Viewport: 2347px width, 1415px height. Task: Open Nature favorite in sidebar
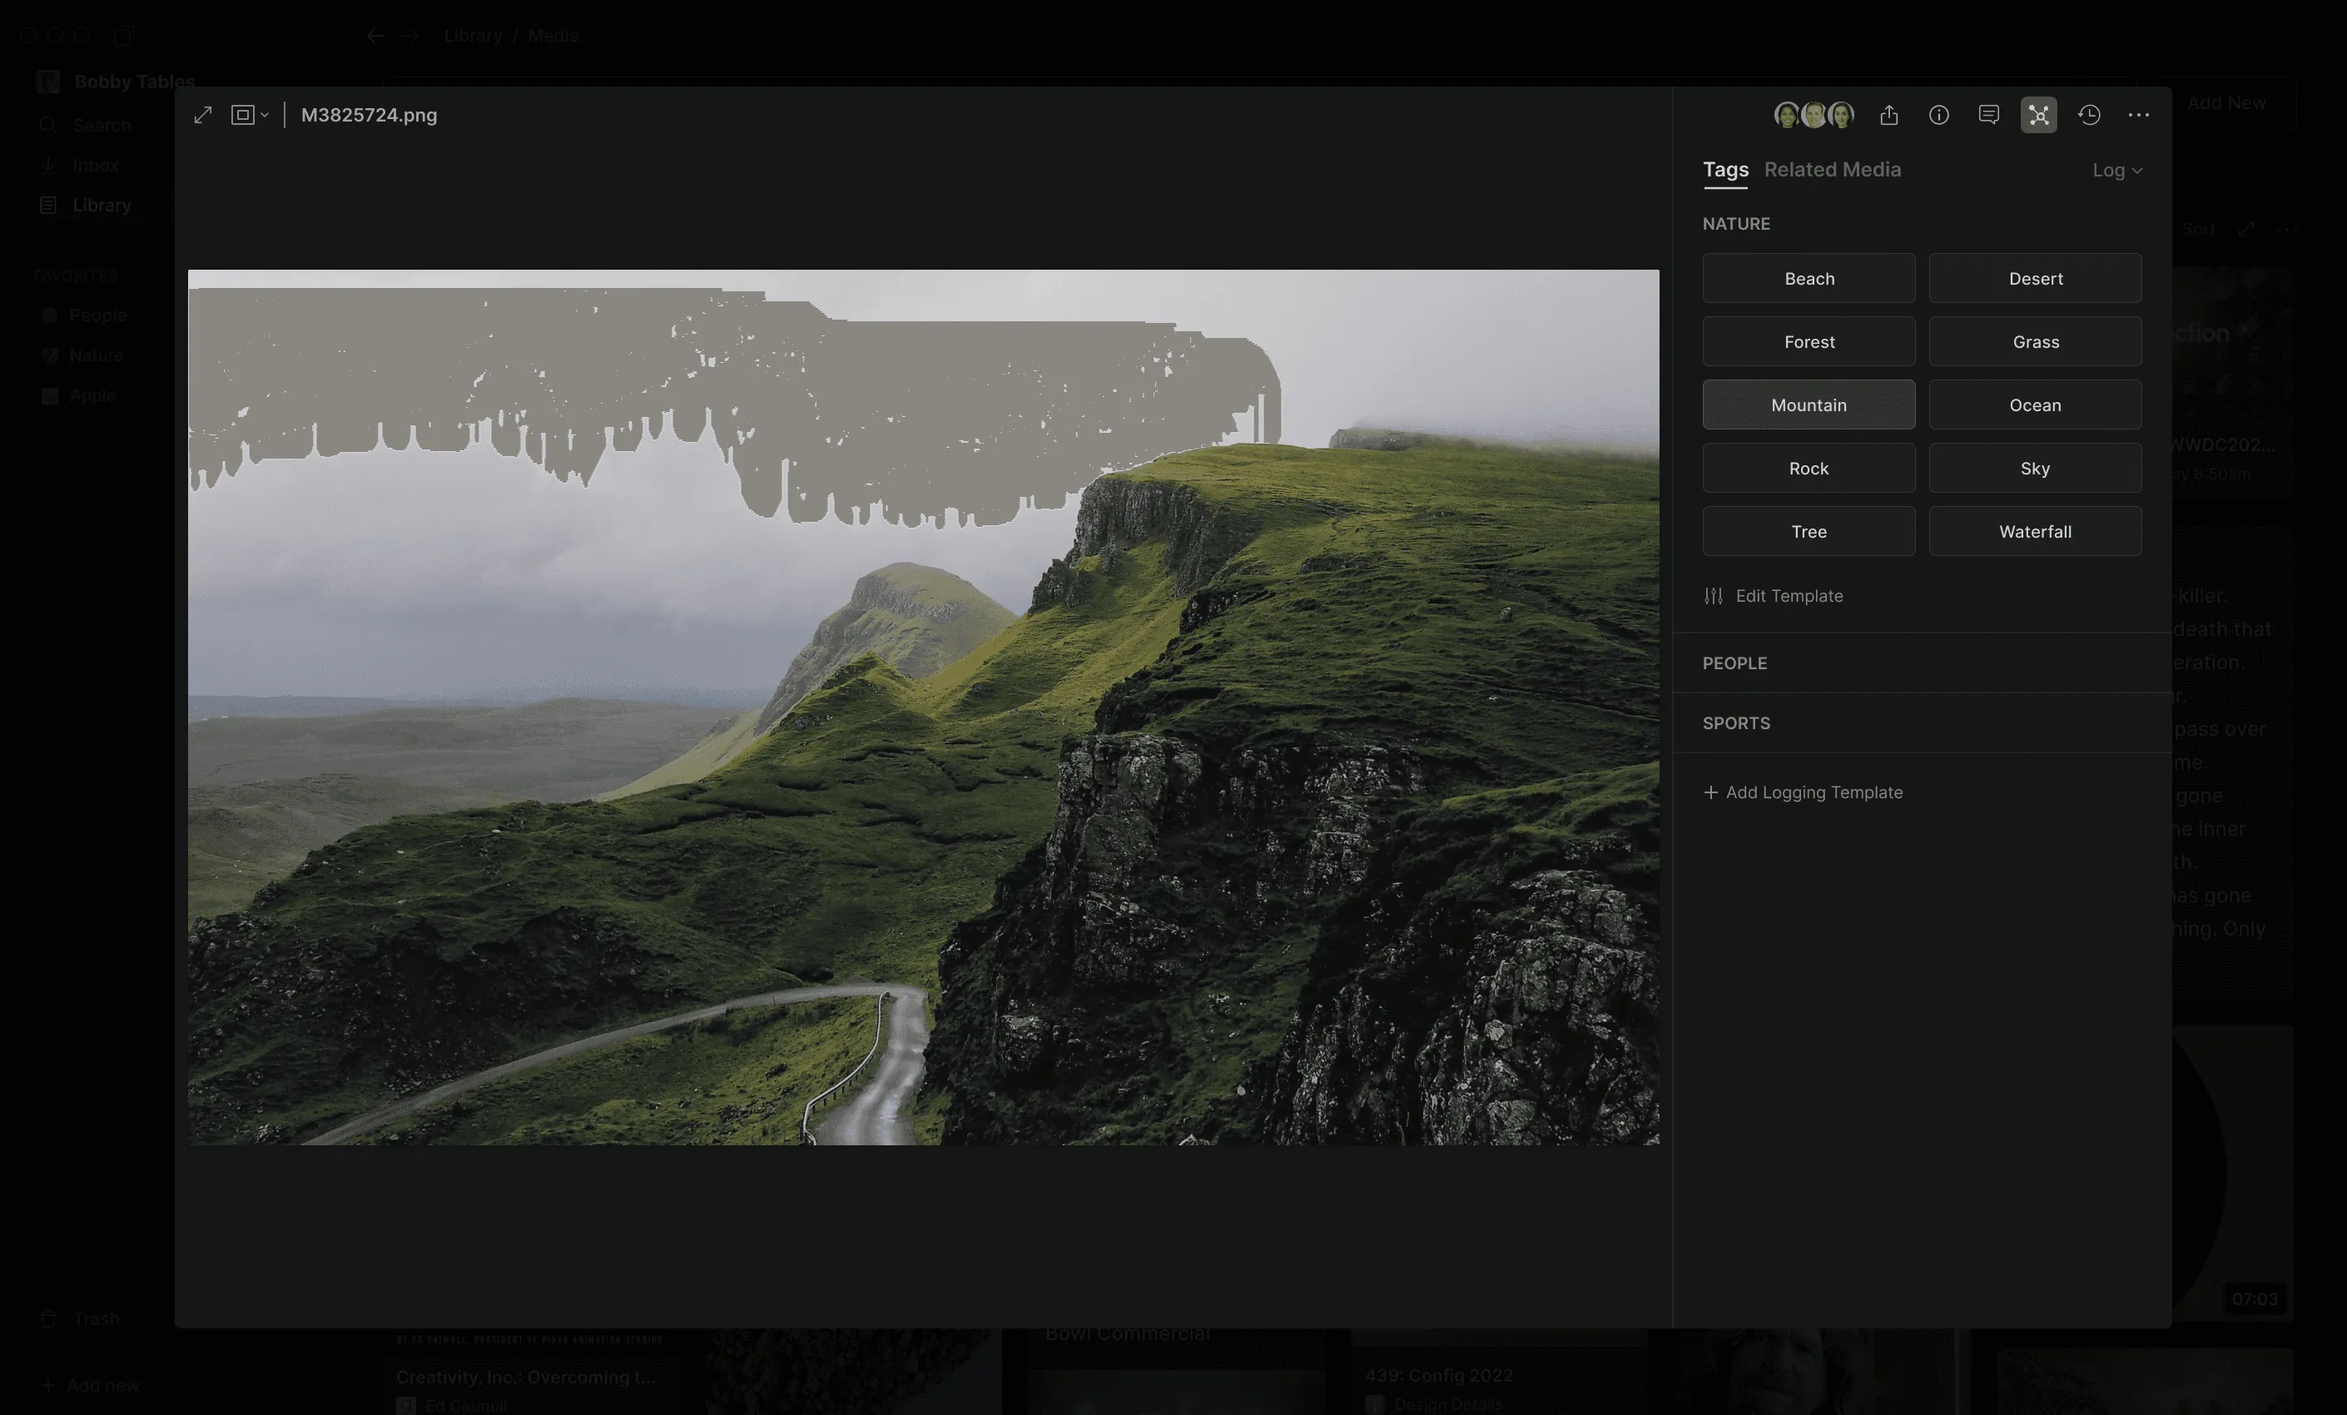pos(82,355)
